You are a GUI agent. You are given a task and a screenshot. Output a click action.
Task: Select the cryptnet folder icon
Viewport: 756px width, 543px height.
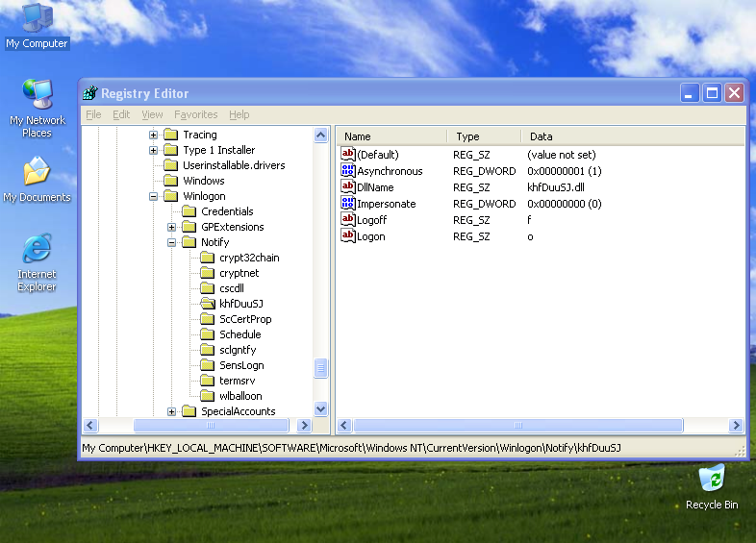[x=208, y=273]
